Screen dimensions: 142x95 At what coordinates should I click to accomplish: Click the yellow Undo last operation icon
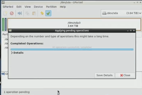pos(42,13)
